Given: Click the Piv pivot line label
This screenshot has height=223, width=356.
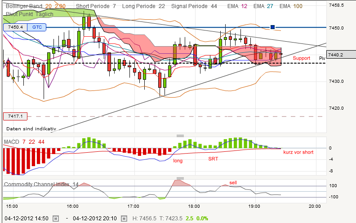Looking at the screenshot, I should click(x=322, y=58).
